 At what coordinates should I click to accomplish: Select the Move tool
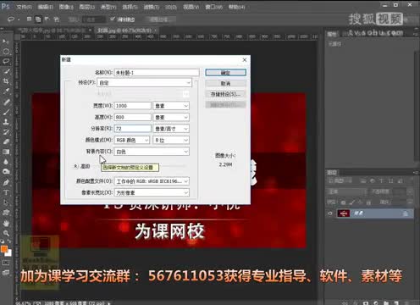coord(6,42)
